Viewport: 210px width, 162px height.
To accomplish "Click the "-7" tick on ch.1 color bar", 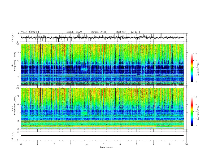I will 196,82.
